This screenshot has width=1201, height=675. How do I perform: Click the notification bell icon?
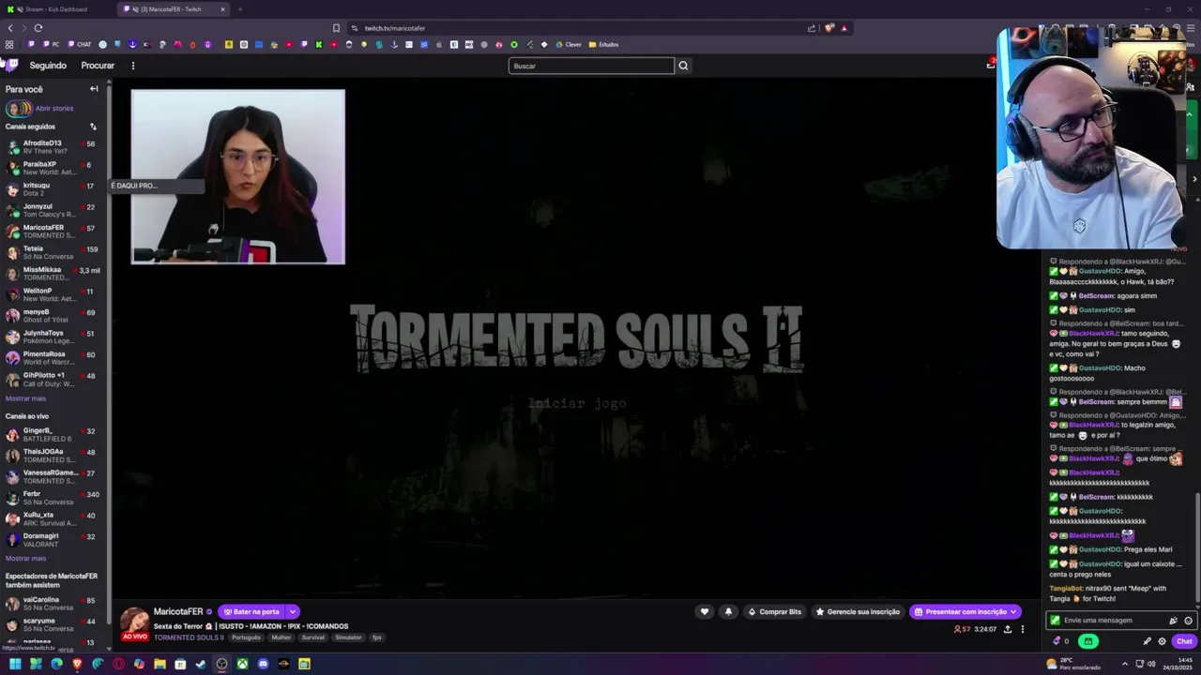(728, 611)
